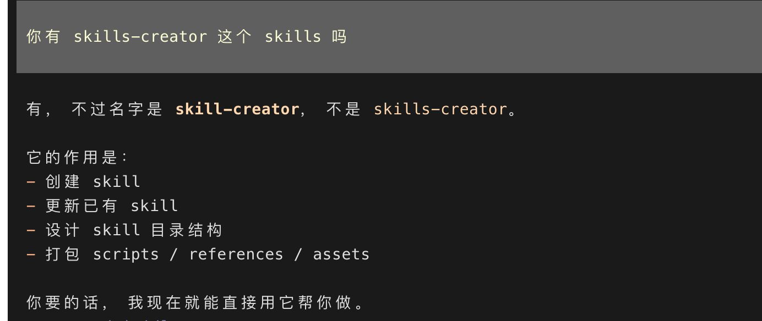Click the word "scripts"
The height and width of the screenshot is (321, 762).
tap(126, 254)
